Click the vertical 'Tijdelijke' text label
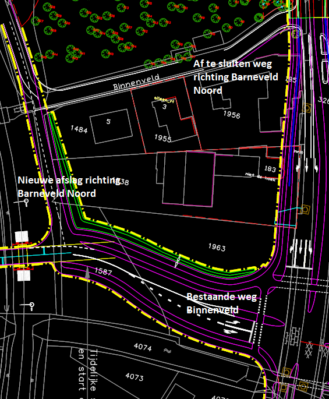The width and height of the screenshot is (329, 399). point(93,370)
